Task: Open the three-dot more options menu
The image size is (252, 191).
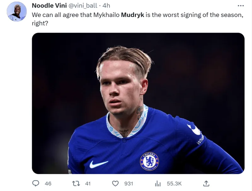Action: (241, 6)
